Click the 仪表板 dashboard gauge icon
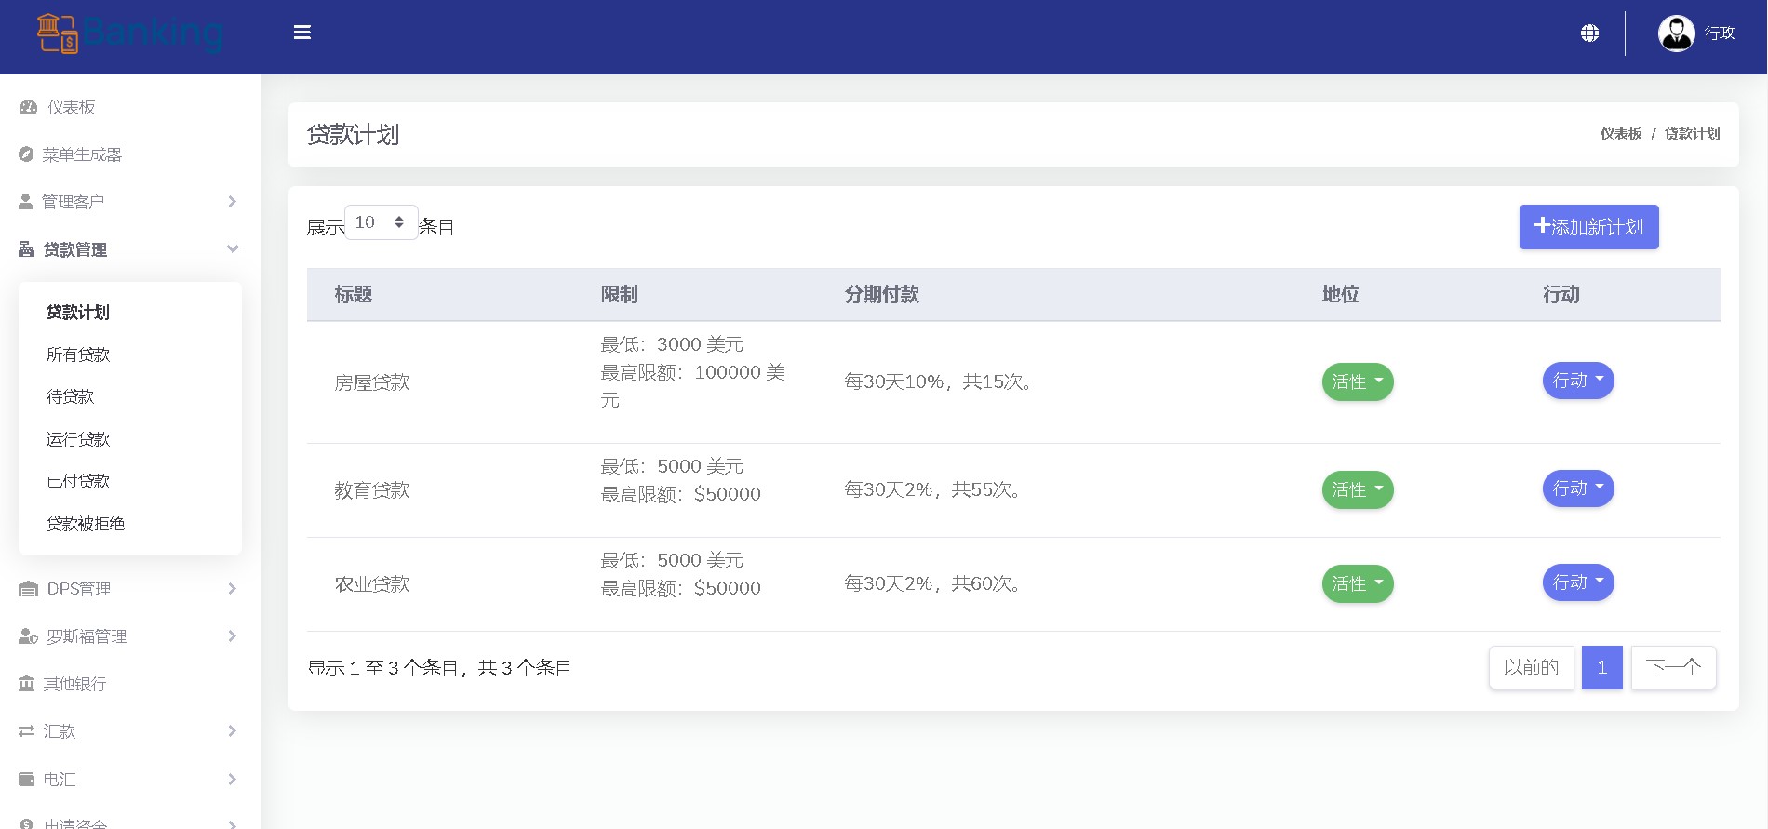The width and height of the screenshot is (1768, 829). (x=28, y=107)
